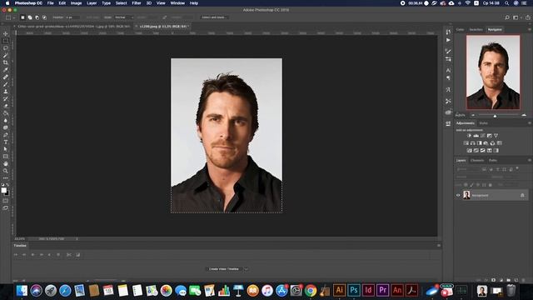Open Spotlight search in macOS menu bar
Screen dimensions: 533x300
tap(507, 3)
